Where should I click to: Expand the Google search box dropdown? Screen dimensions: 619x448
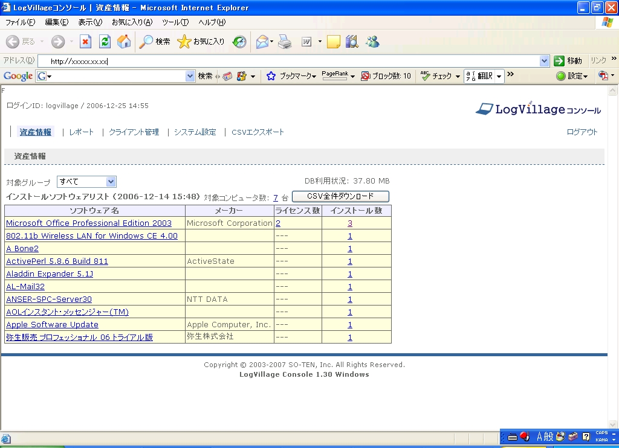point(190,76)
